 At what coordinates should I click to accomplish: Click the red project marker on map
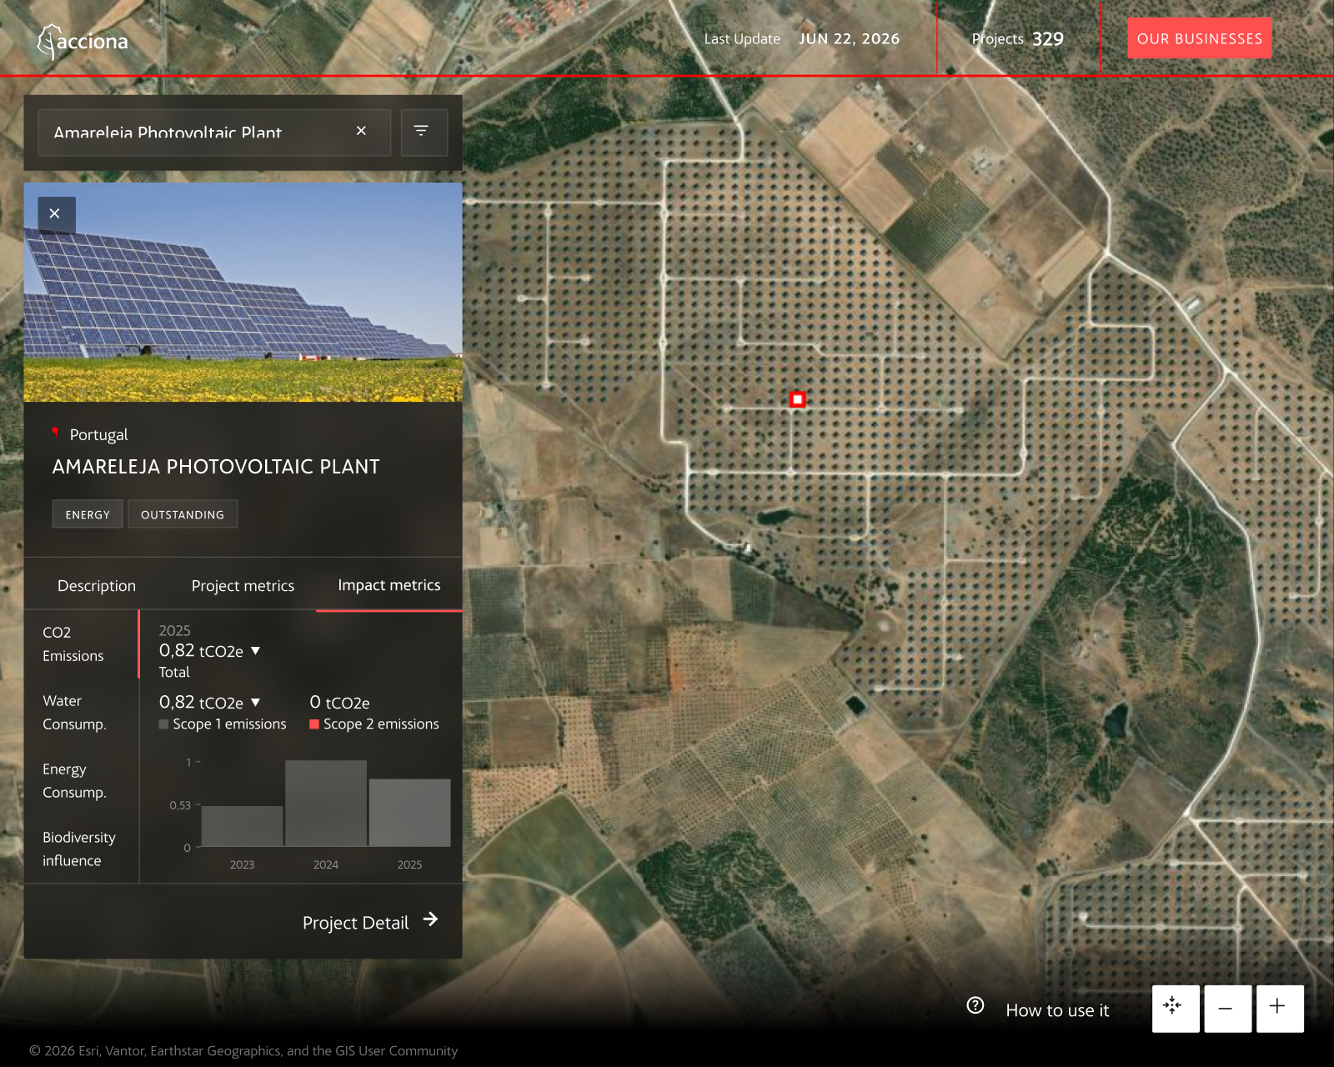[x=797, y=399]
